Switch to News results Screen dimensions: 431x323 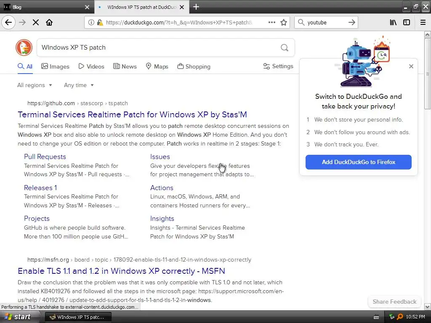(125, 66)
